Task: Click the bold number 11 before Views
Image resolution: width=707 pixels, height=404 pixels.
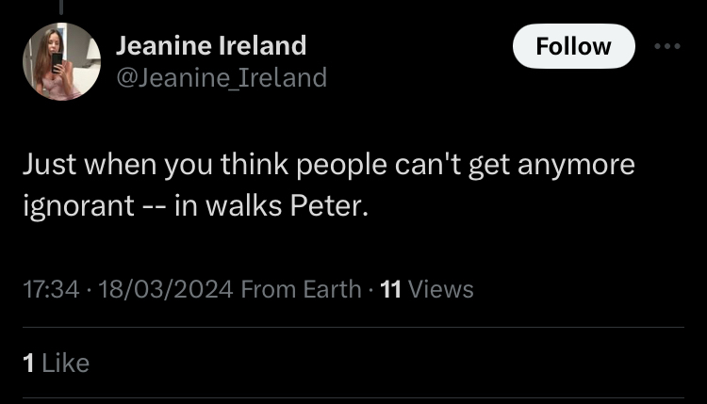Action: coord(389,289)
